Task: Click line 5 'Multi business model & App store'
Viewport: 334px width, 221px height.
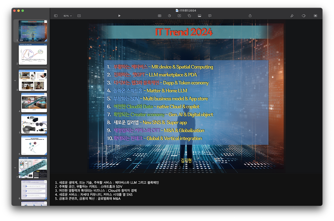Action: (176, 99)
